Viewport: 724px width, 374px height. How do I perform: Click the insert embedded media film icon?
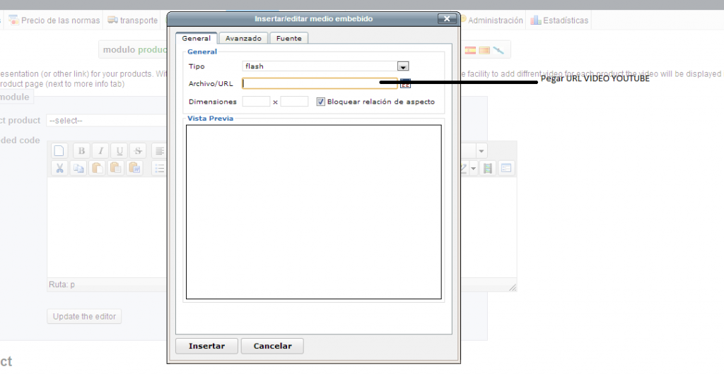click(x=487, y=168)
